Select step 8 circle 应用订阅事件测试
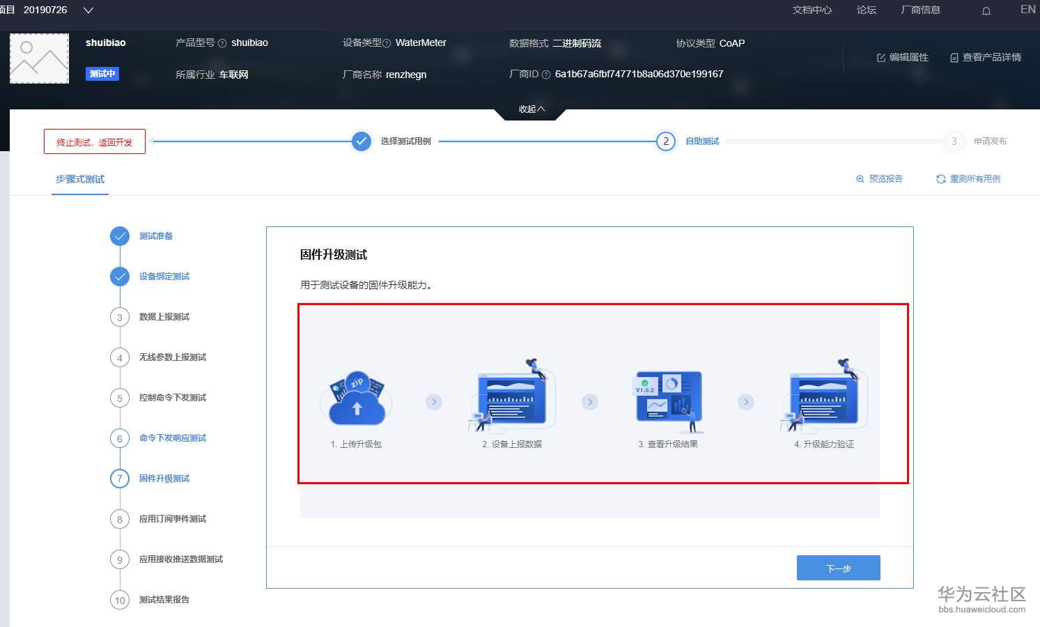The height and width of the screenshot is (627, 1040). [120, 520]
